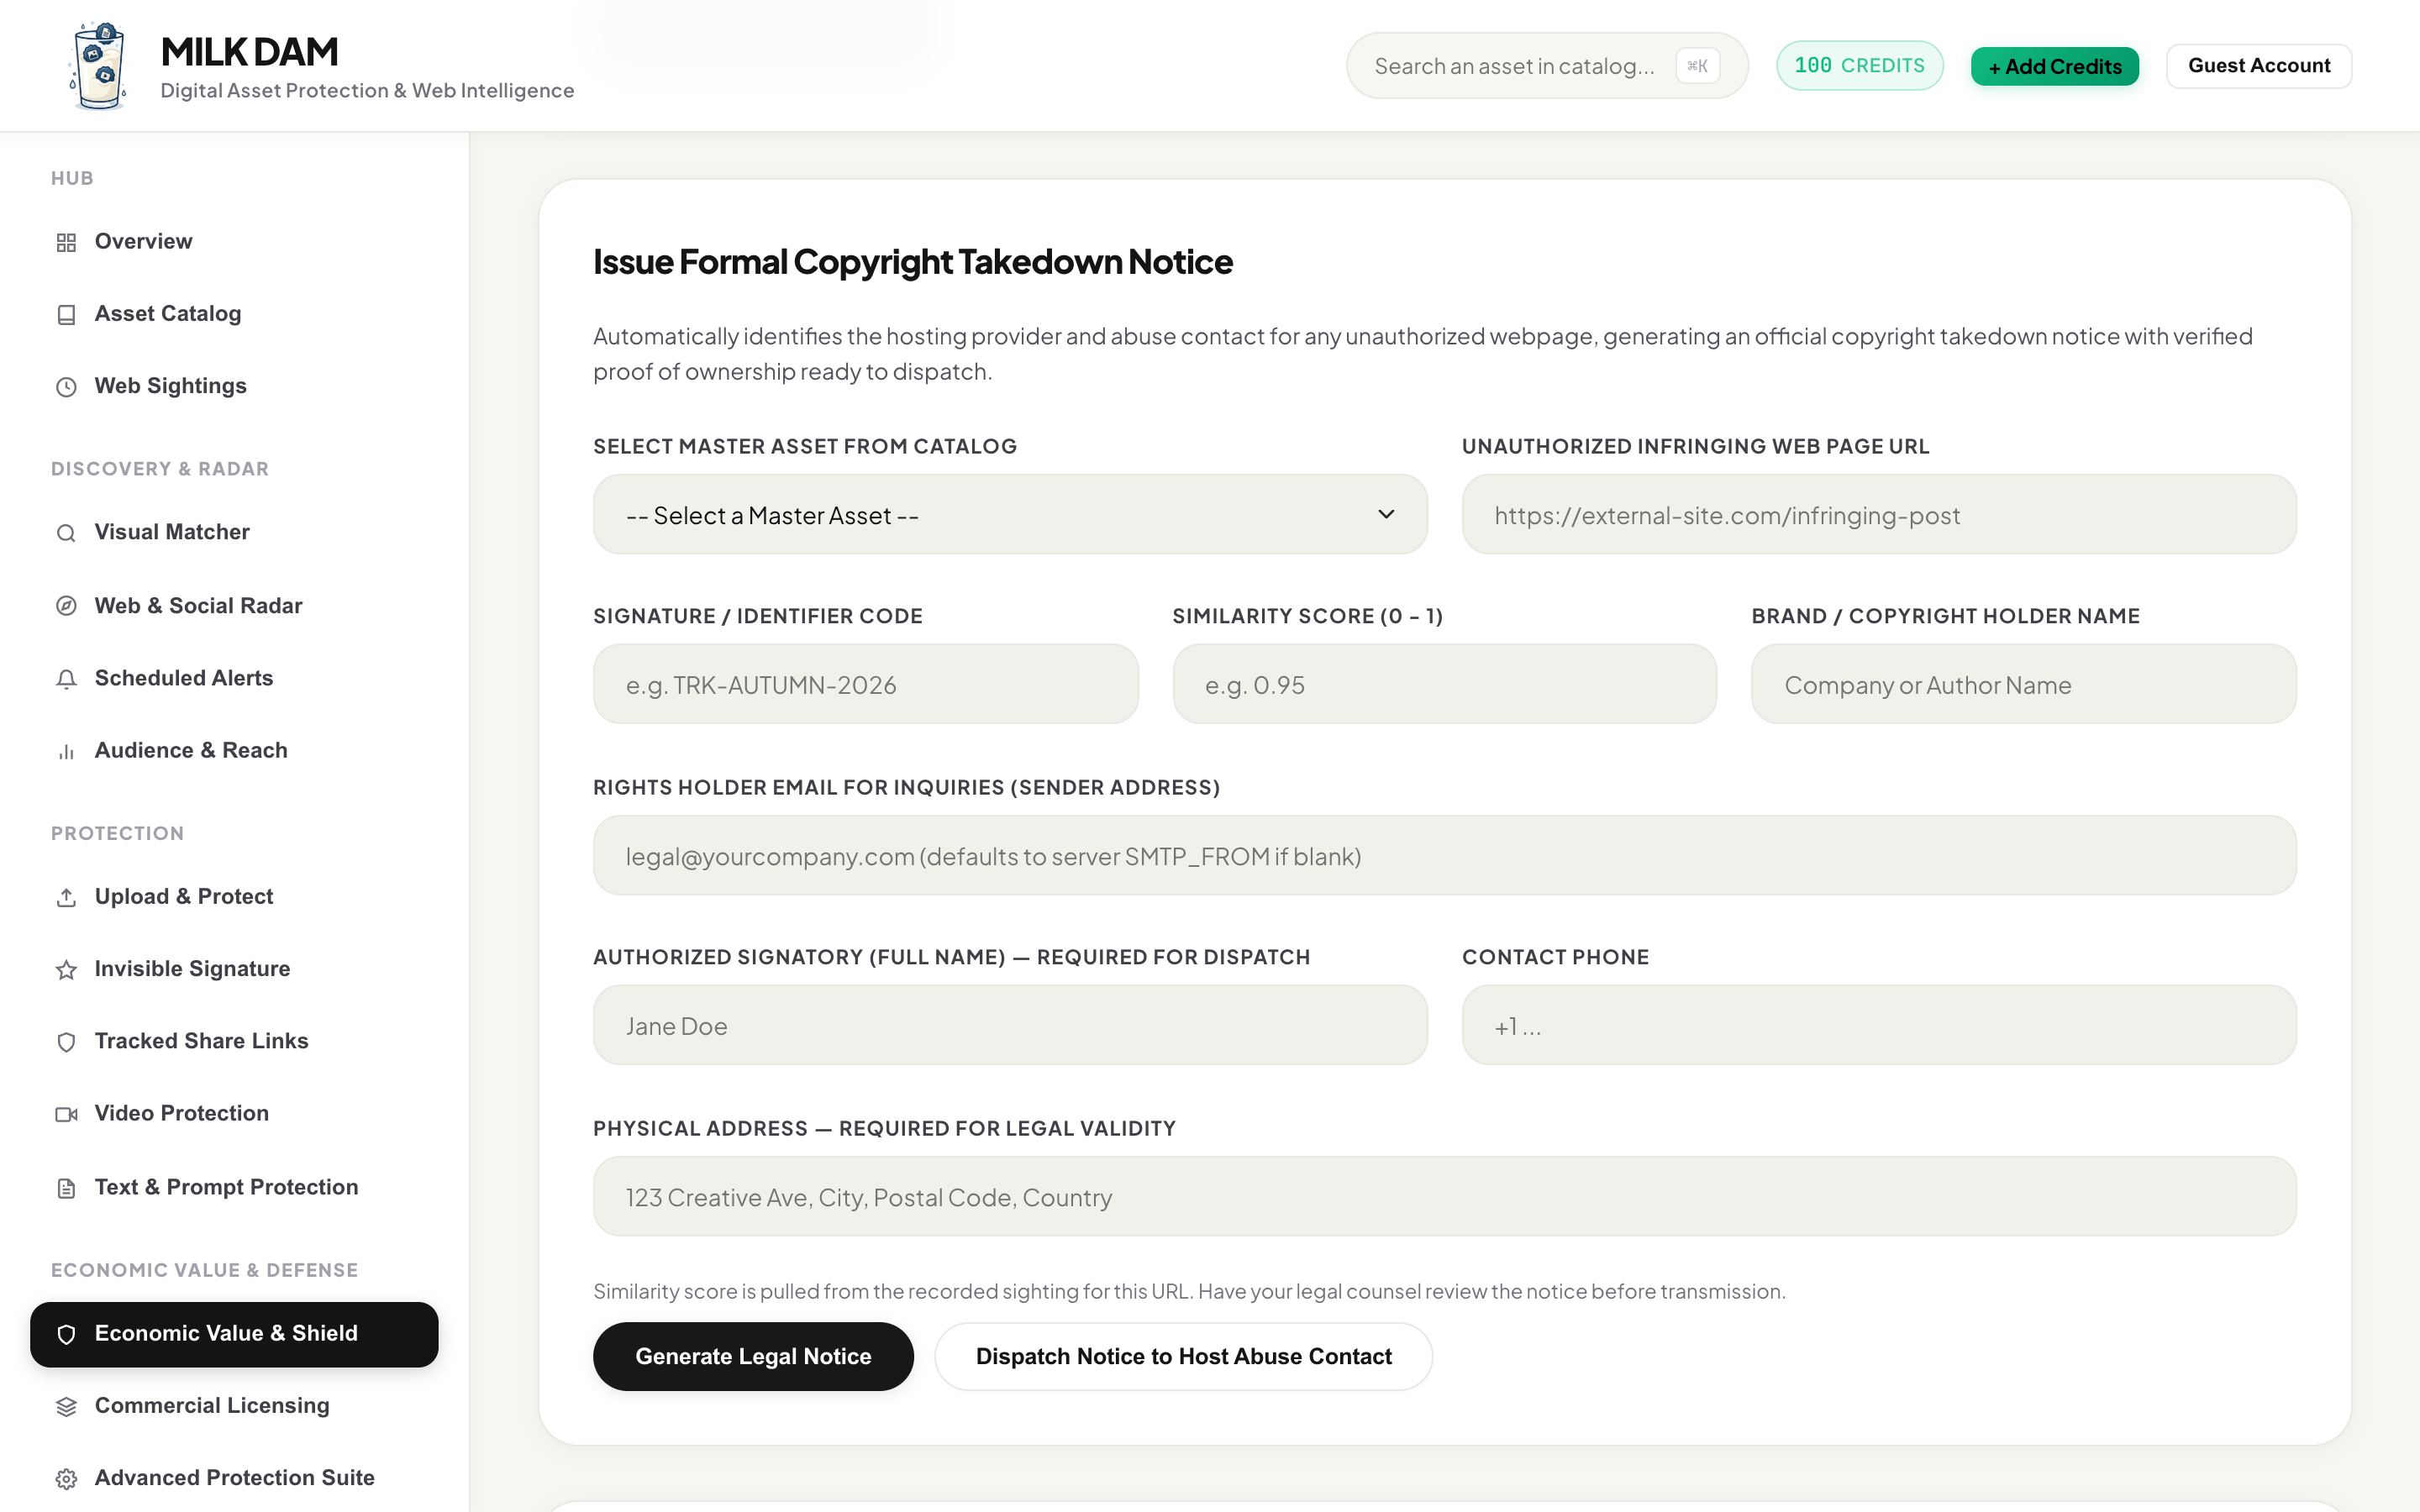This screenshot has width=2420, height=1512.
Task: Click the Economic Value & Shield shield icon
Action: [x=66, y=1334]
